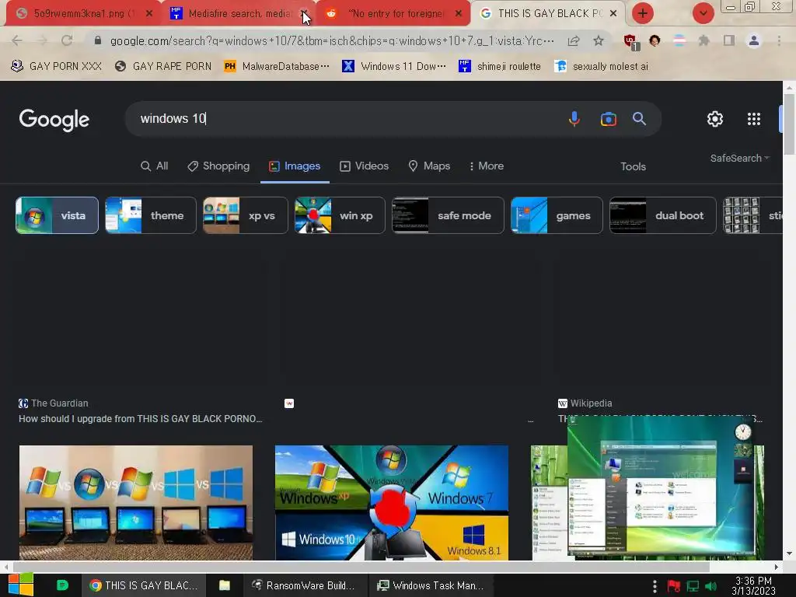Open the Google apps grid
The width and height of the screenshot is (796, 597).
754,119
